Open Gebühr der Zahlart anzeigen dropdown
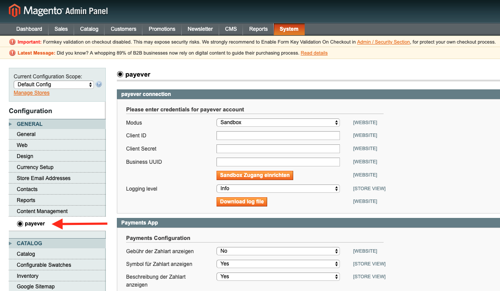This screenshot has width=500, height=291. click(278, 251)
